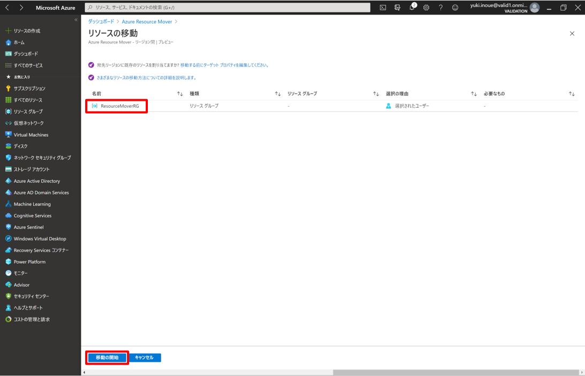The image size is (585, 376).
Task: Open the account avatar for yuki.inoue
Action: click(535, 7)
